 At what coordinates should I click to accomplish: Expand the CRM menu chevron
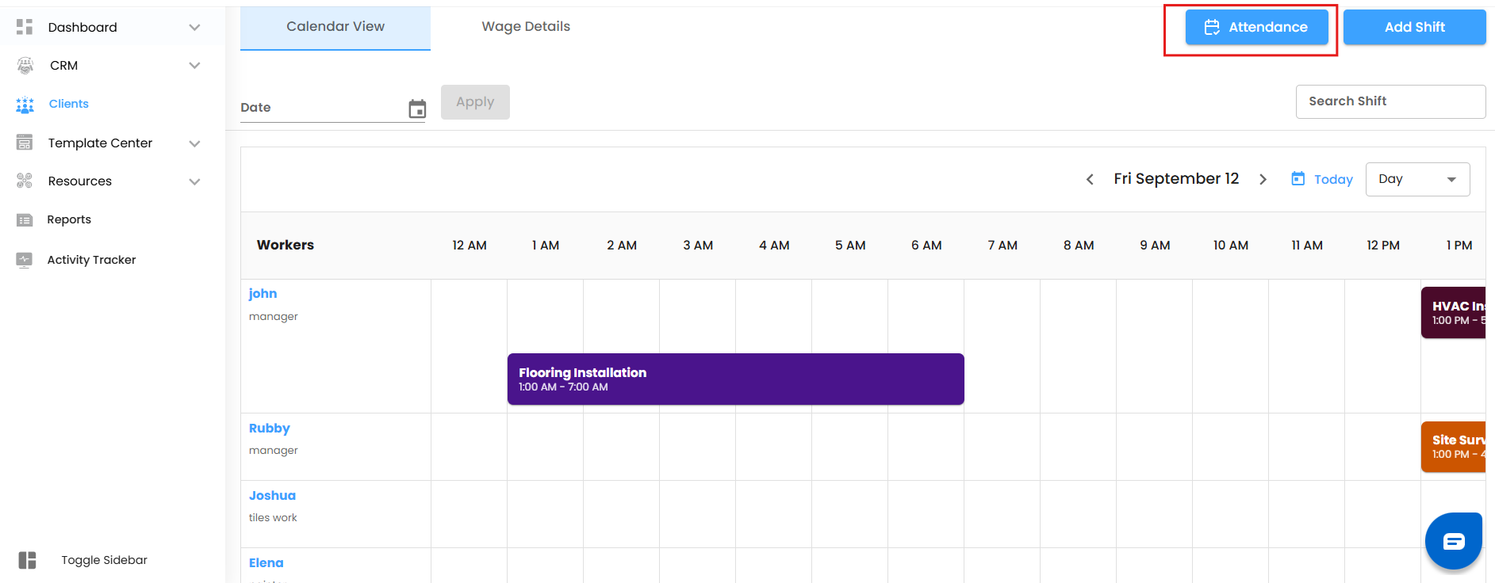194,66
